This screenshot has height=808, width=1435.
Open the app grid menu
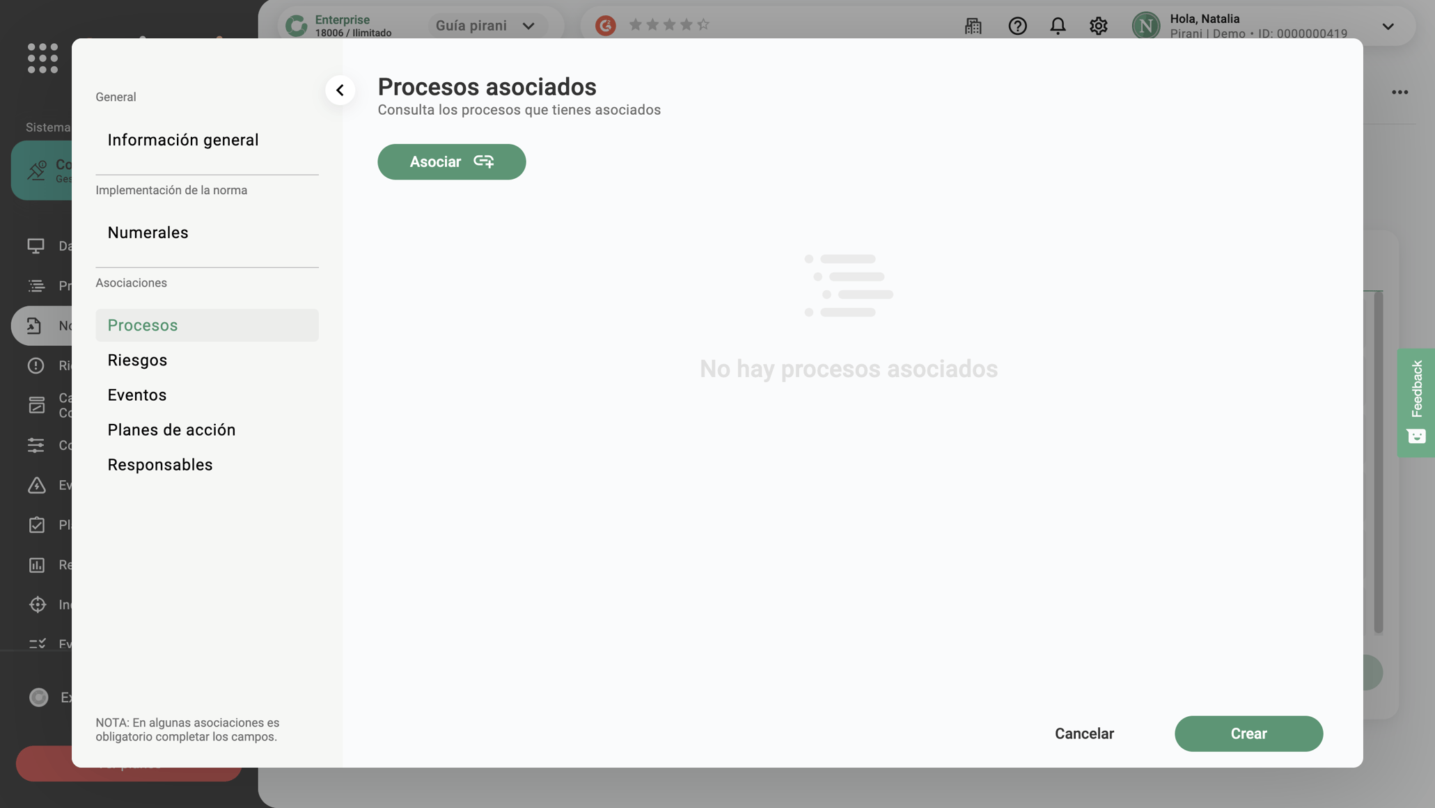pyautogui.click(x=42, y=58)
